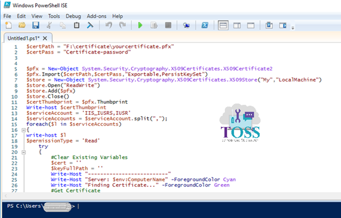
Task: Clear the console pane using its toolbar icon
Action: pyautogui.click(x=90, y=25)
